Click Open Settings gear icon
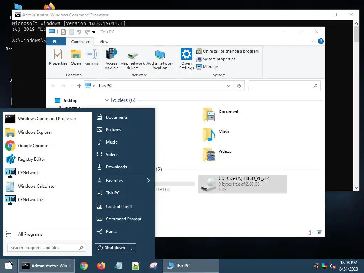 (186, 59)
